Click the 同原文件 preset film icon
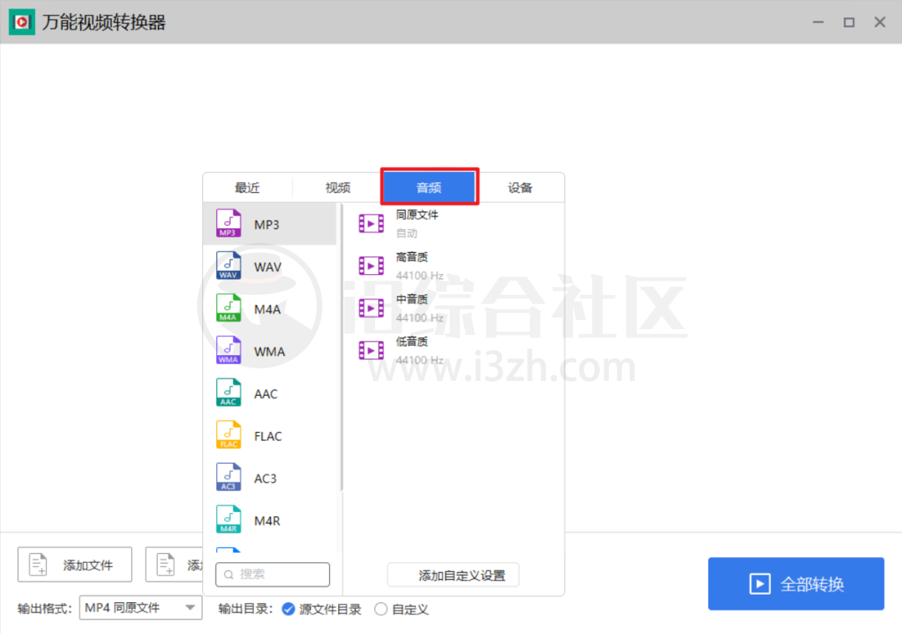Image resolution: width=902 pixels, height=634 pixels. point(371,224)
